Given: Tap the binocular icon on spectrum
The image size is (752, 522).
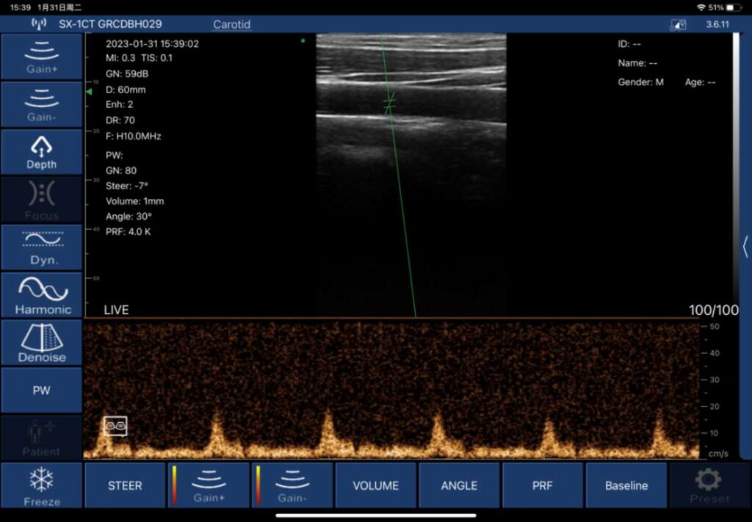Looking at the screenshot, I should [115, 426].
